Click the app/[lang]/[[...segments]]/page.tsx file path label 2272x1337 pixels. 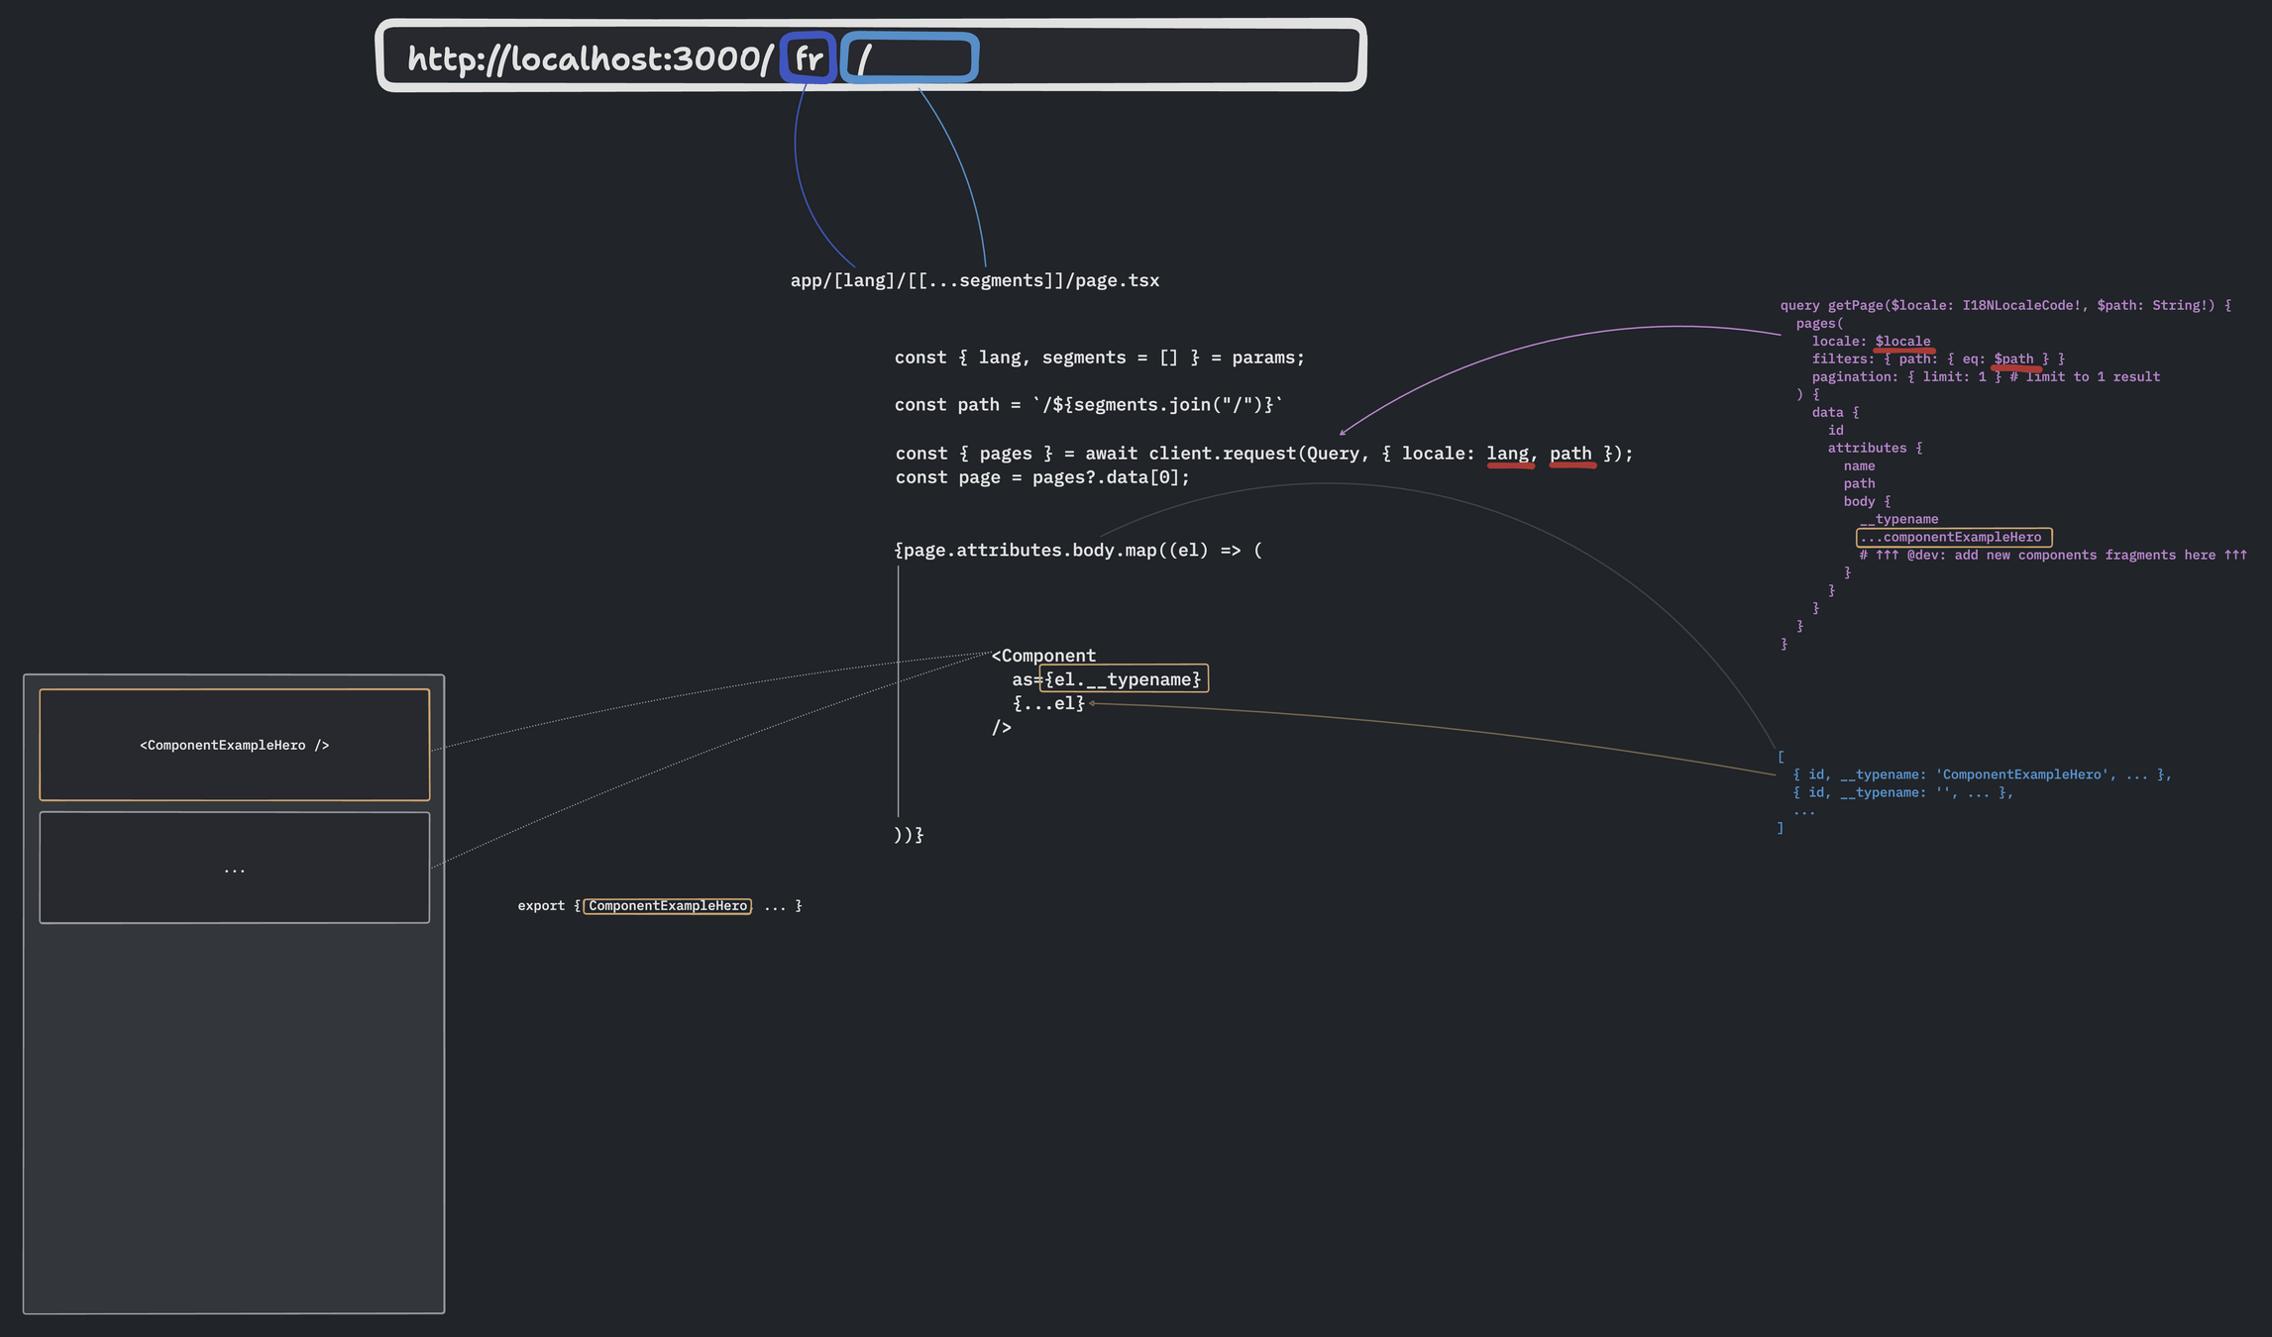[x=974, y=280]
